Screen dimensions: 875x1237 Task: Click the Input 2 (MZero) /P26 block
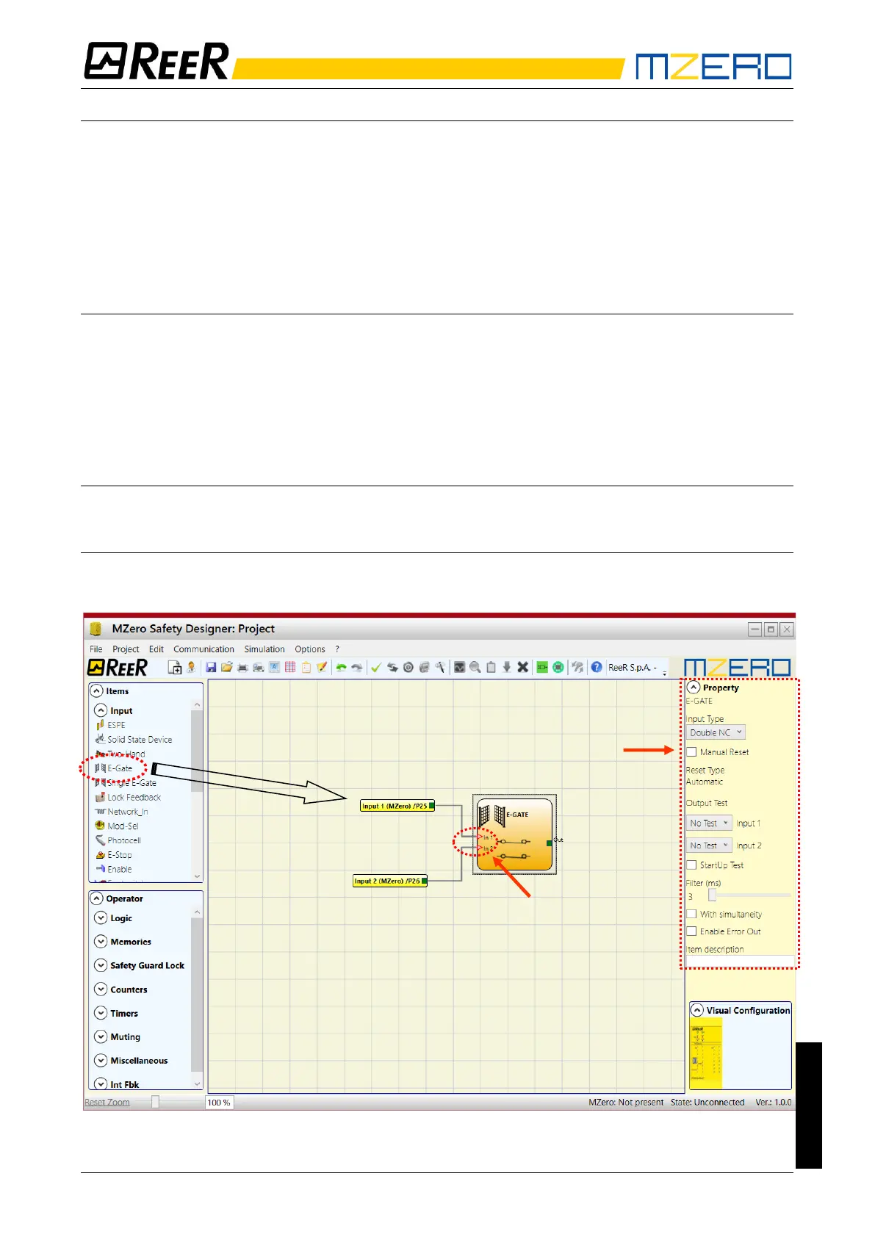click(390, 881)
